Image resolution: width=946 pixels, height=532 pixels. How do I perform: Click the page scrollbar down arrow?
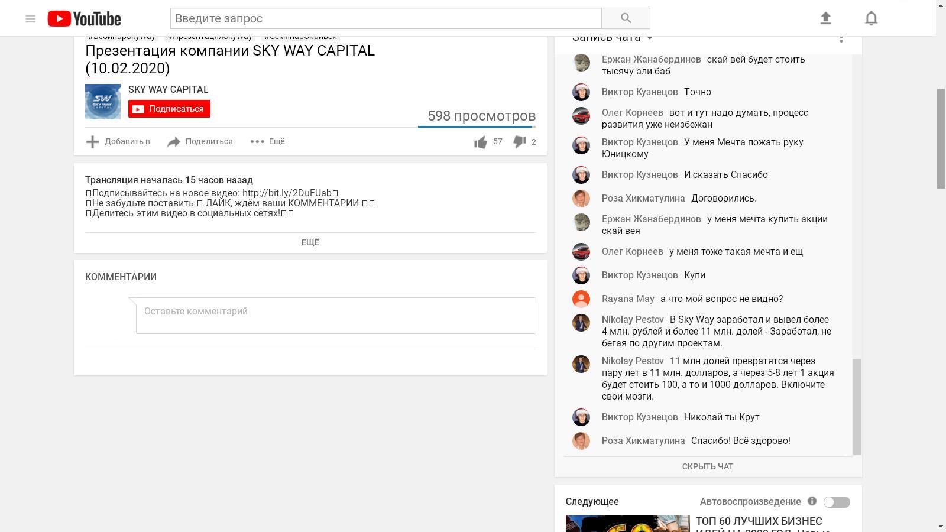click(x=941, y=527)
